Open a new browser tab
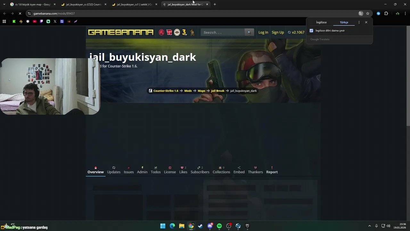 pyautogui.click(x=215, y=4)
